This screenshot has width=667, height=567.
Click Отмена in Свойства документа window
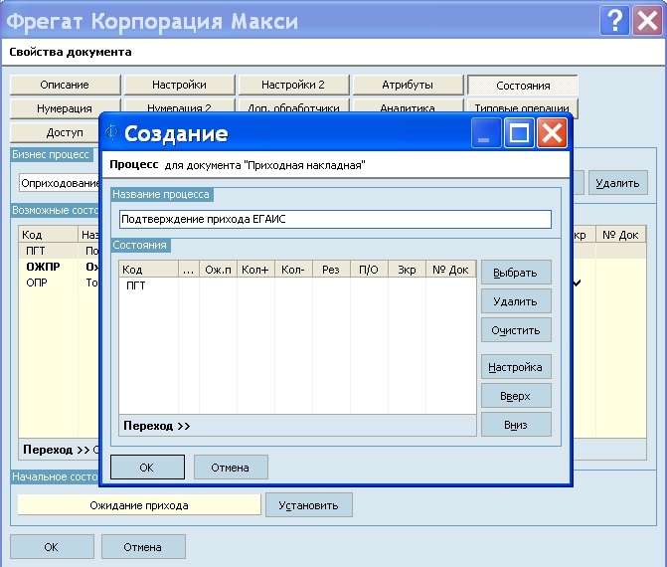coord(143,546)
